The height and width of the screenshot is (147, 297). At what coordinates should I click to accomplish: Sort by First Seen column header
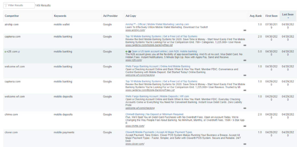(272, 16)
